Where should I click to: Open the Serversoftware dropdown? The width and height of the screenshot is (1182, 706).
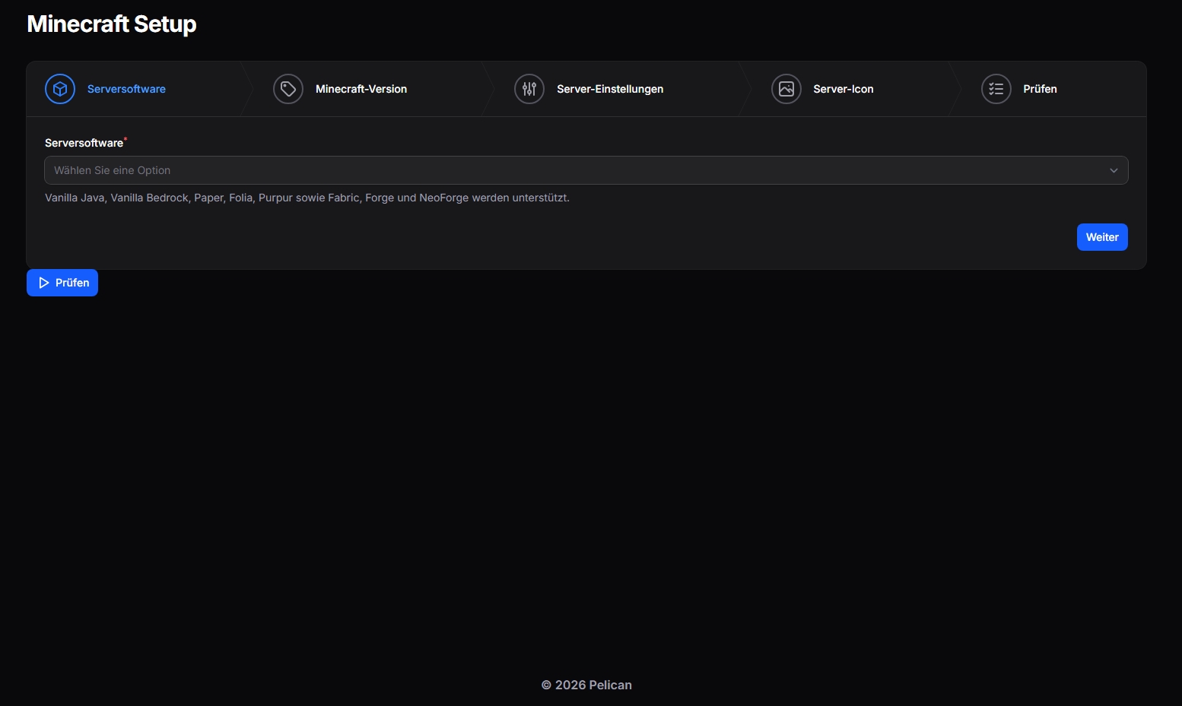(x=586, y=170)
